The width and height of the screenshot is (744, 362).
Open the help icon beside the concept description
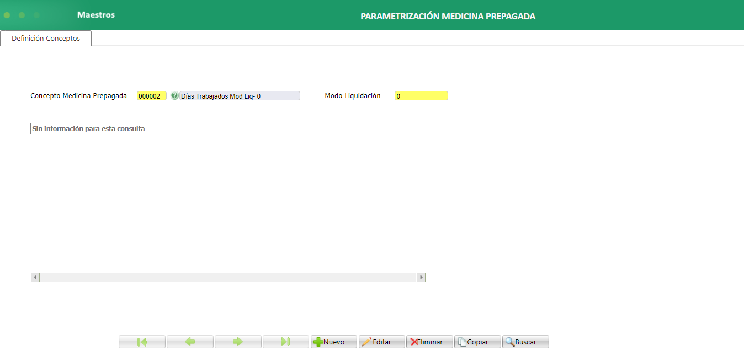click(175, 95)
